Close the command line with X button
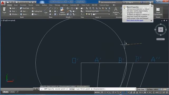Screen dimensions: 169x95 (35, 89)
